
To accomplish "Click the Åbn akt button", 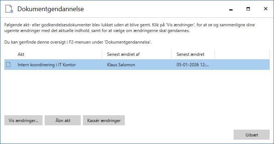I will pyautogui.click(x=63, y=120).
